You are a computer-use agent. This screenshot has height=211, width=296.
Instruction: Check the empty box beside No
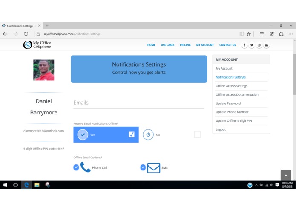(197, 134)
